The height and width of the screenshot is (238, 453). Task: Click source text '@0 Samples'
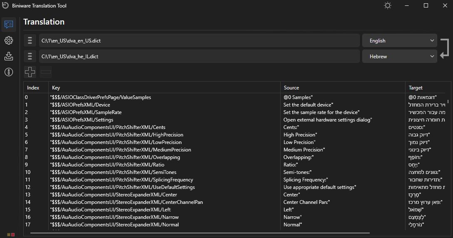click(298, 97)
